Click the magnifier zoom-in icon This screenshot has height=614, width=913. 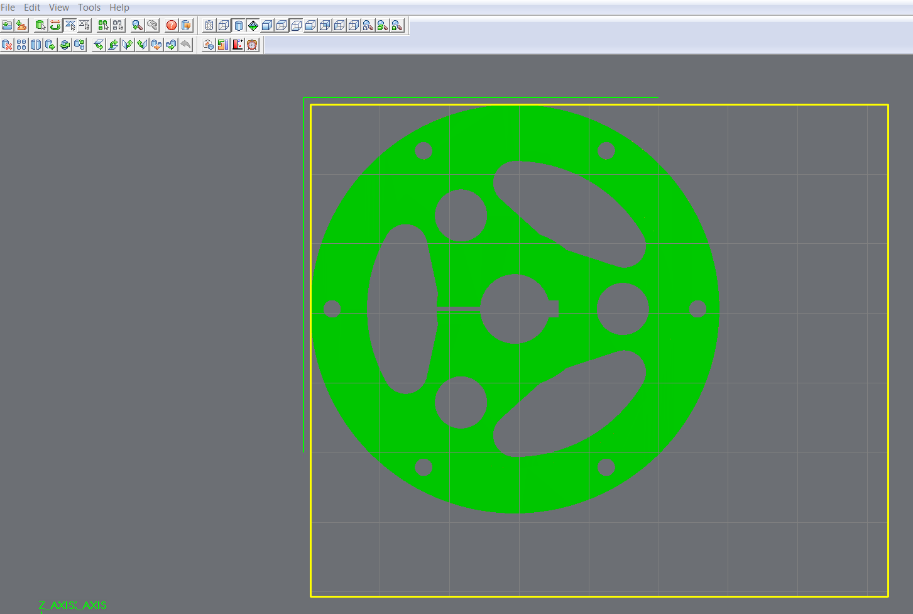(137, 25)
